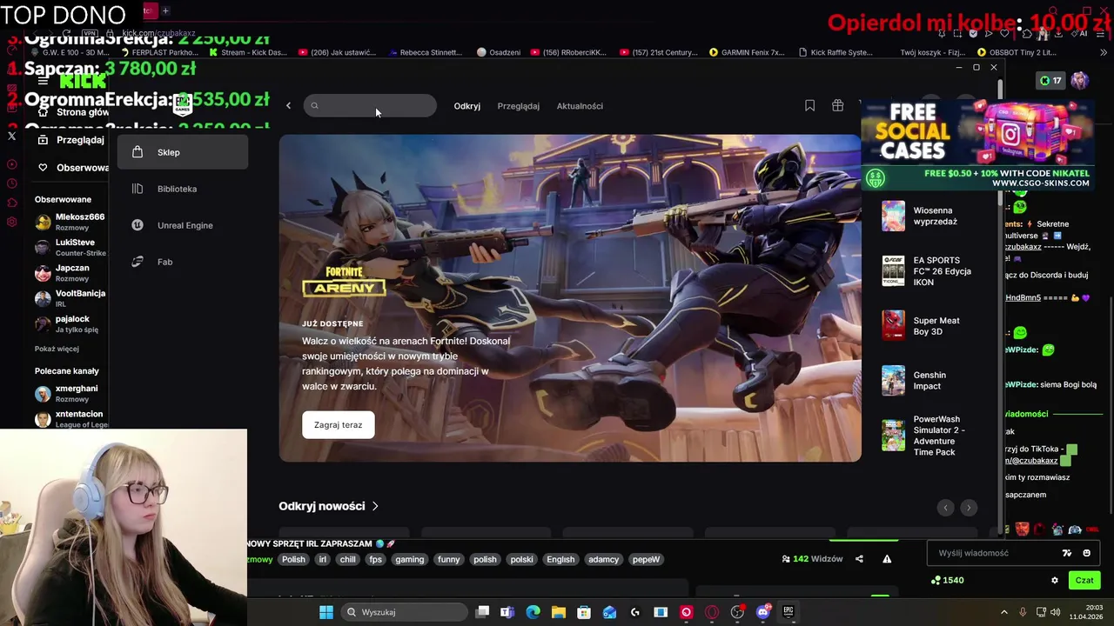The width and height of the screenshot is (1114, 626).
Task: Switch to the Odkryj tab in Epic store
Action: pos(467,106)
